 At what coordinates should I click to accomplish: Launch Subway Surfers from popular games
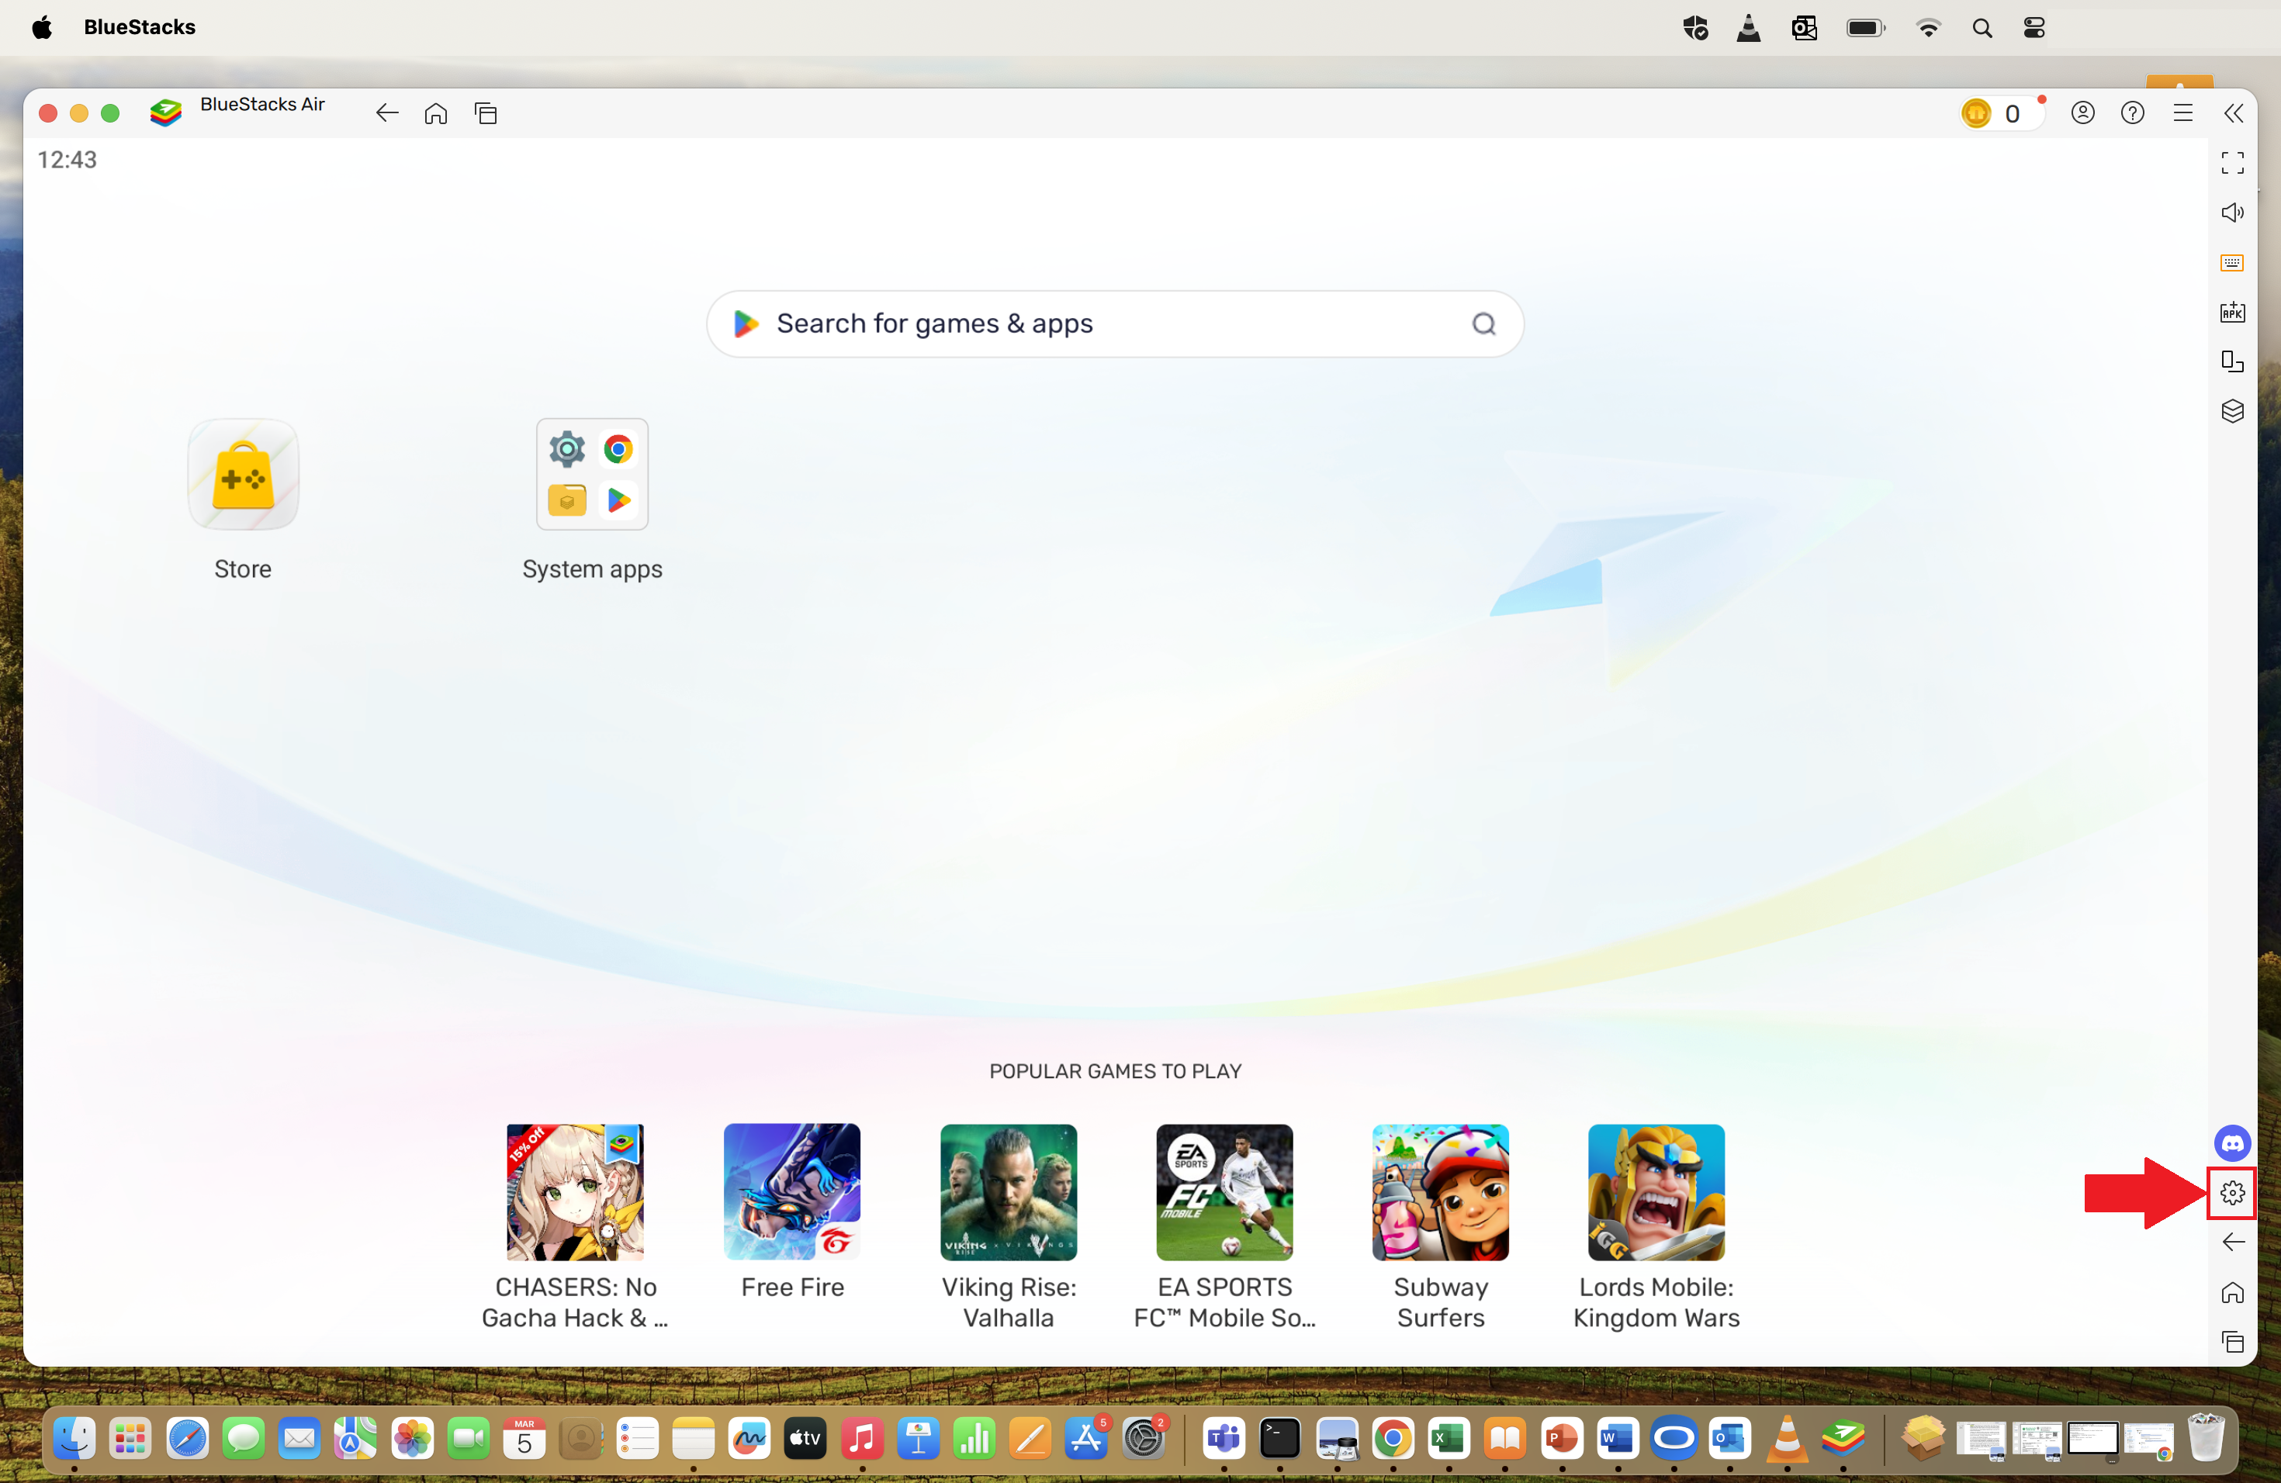(x=1439, y=1192)
